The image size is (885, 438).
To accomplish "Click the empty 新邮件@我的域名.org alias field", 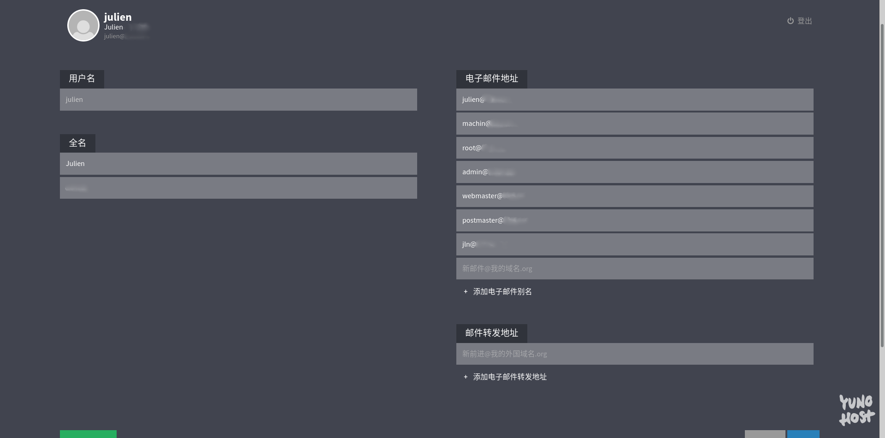I will 635,269.
